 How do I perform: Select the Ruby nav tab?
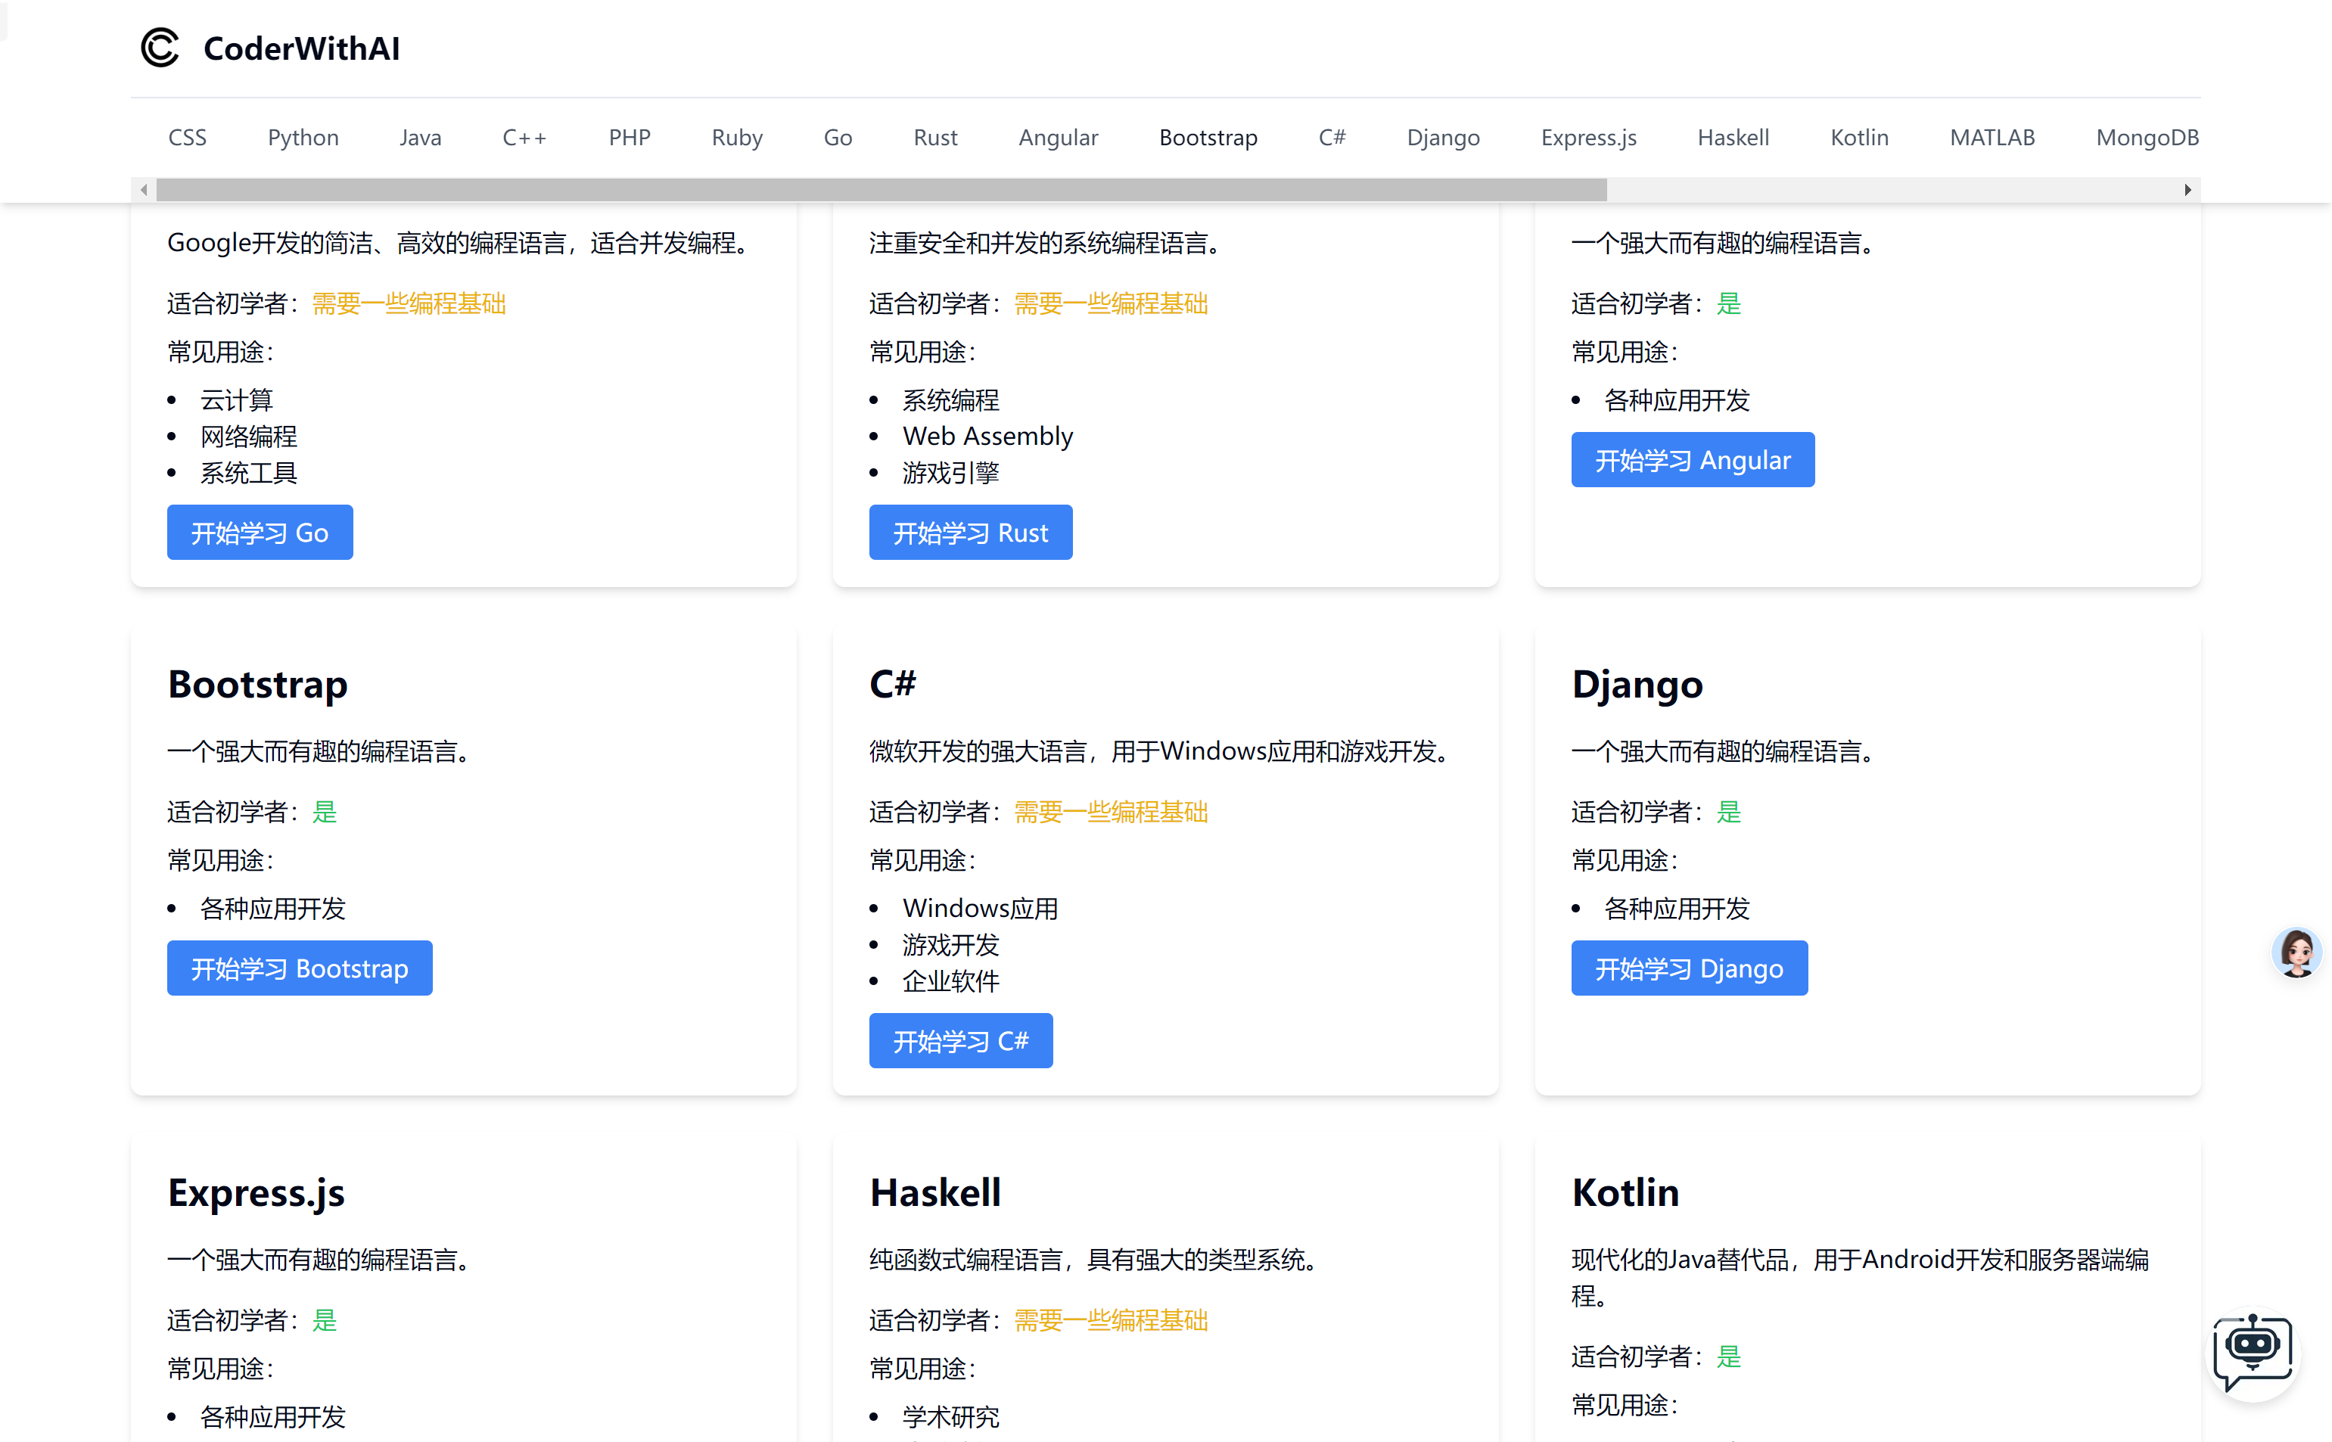(737, 138)
